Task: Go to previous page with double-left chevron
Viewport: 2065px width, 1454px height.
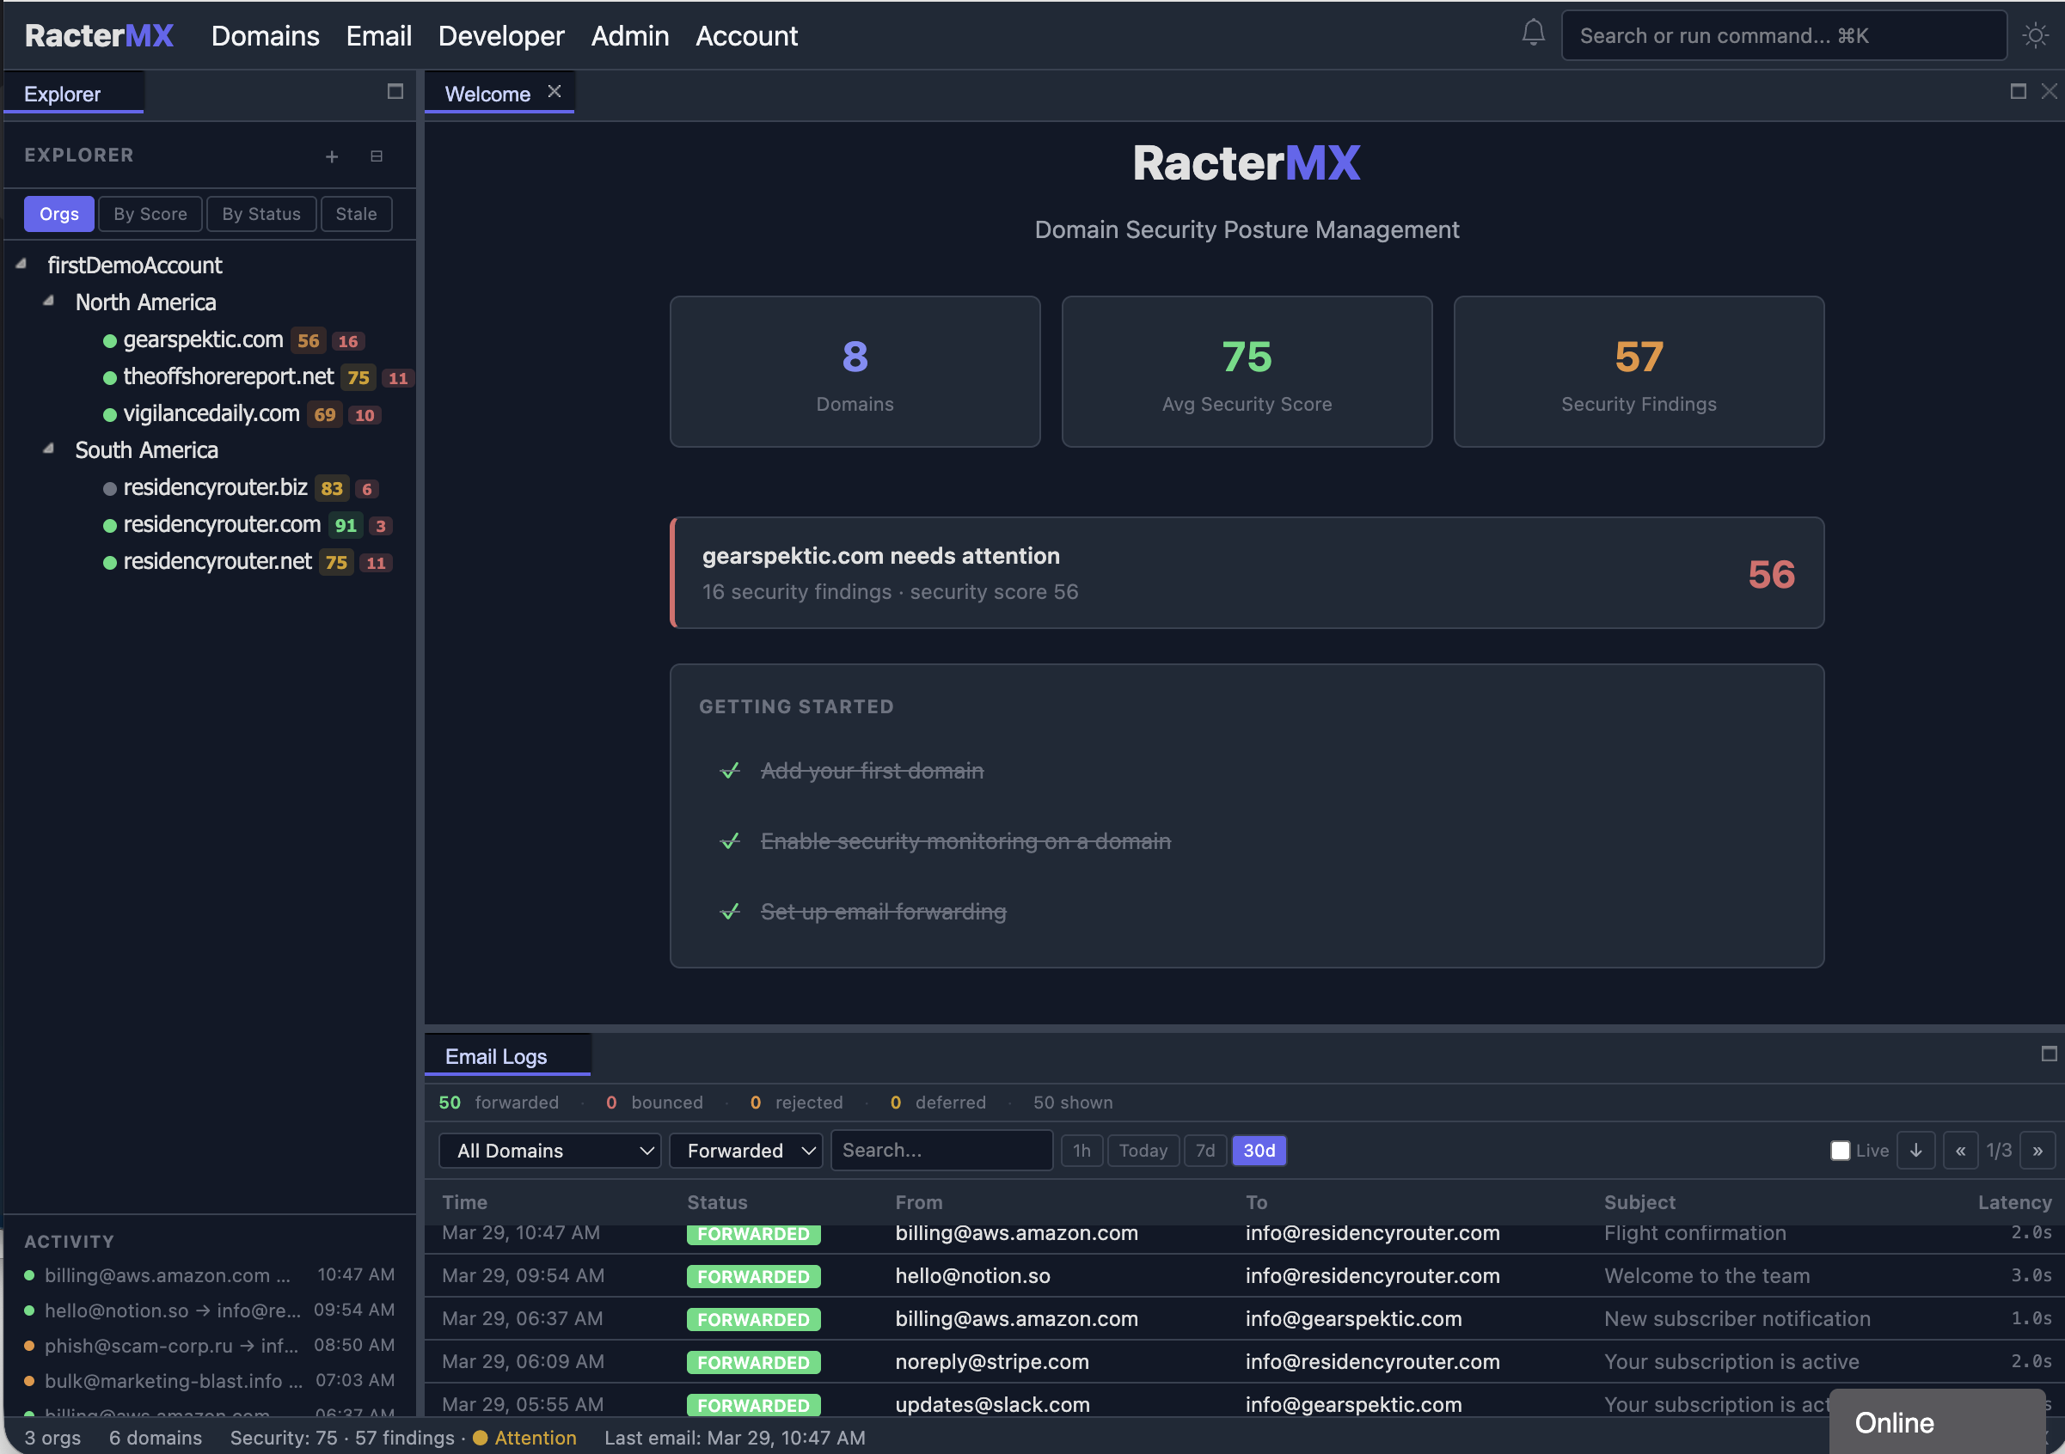Action: coord(1961,1150)
